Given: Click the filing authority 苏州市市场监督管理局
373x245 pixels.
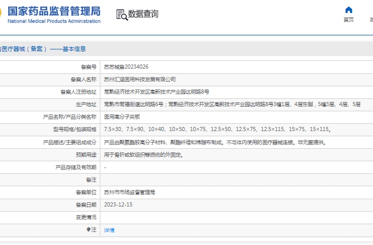Looking at the screenshot, I should [130, 192].
